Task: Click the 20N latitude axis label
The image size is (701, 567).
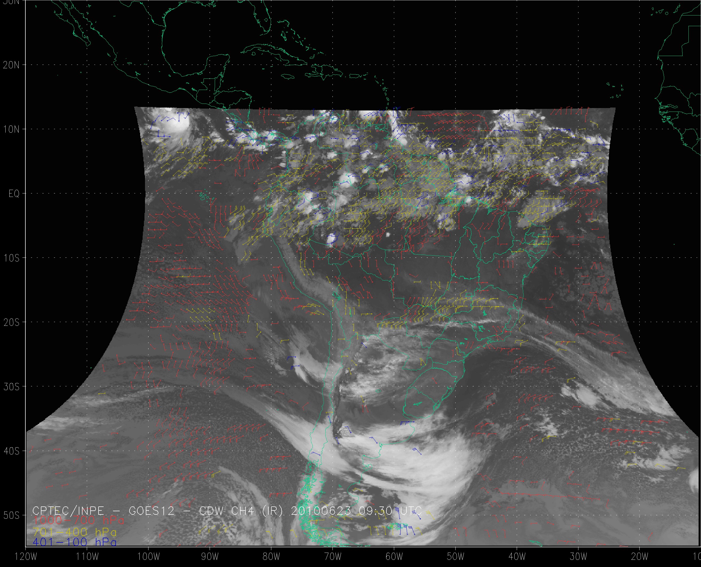Action: pos(11,65)
